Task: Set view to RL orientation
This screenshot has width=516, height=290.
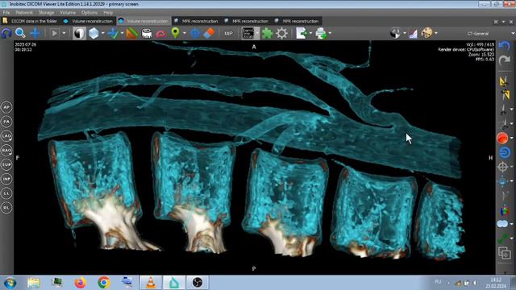Action: pos(6,208)
